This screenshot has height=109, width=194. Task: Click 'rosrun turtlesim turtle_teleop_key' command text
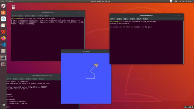coord(141,21)
